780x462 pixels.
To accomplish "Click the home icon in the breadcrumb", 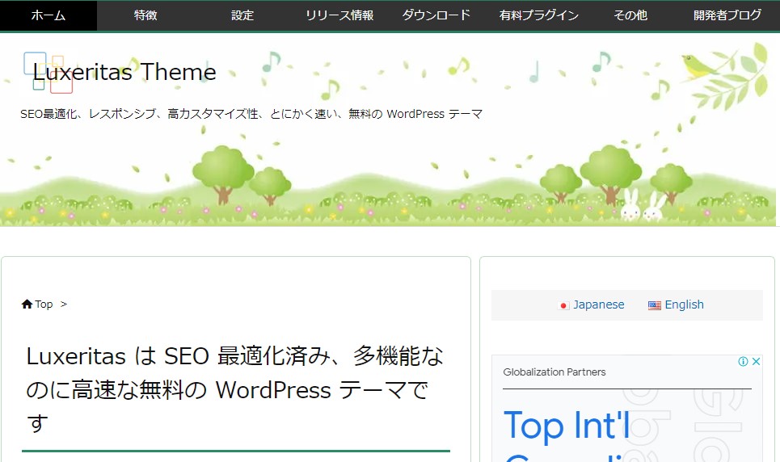I will pos(27,304).
